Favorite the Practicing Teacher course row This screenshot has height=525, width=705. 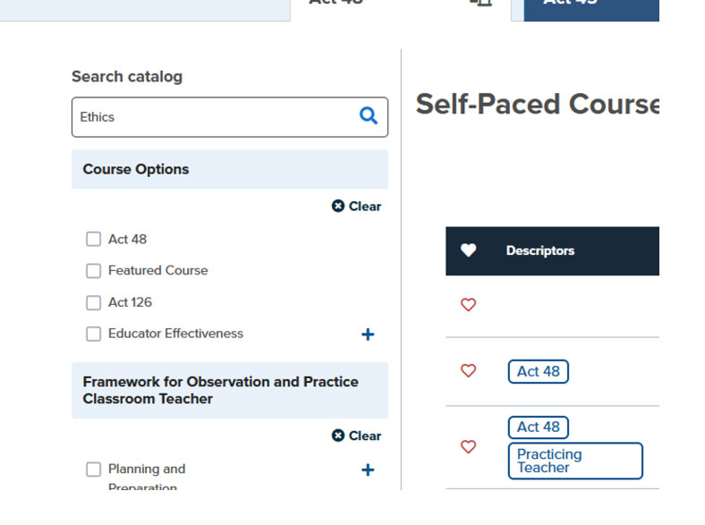[x=468, y=446]
